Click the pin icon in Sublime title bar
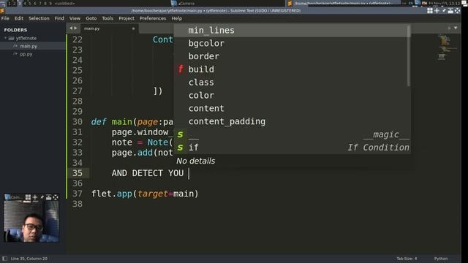 tap(444, 11)
